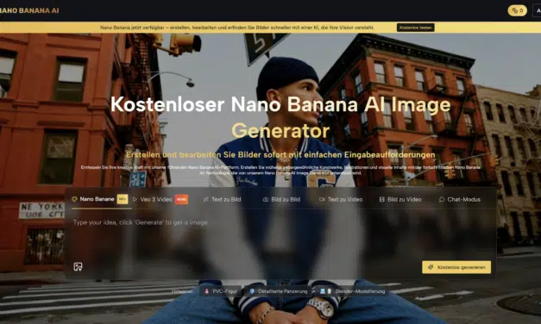Image resolution: width=541 pixels, height=324 pixels.
Task: Choose the PVC-Figur suggestion chip
Action: [221, 291]
